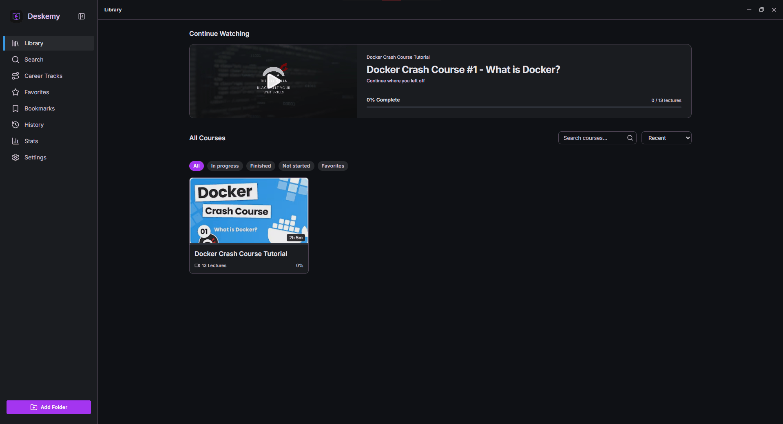Viewport: 783px width, 424px height.
Task: Click the camera icon beside 13 Lectures
Action: click(197, 265)
